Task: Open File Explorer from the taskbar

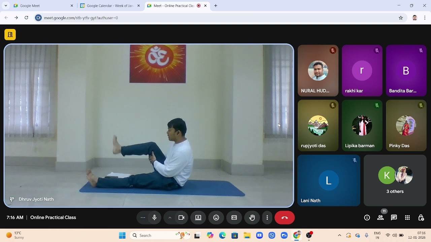Action: pyautogui.click(x=247, y=235)
